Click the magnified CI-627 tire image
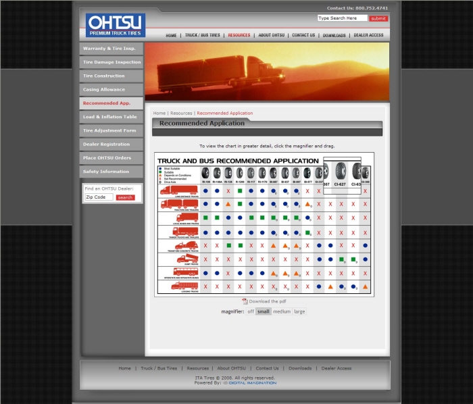Screen dimensions: 473x404 (x=341, y=171)
